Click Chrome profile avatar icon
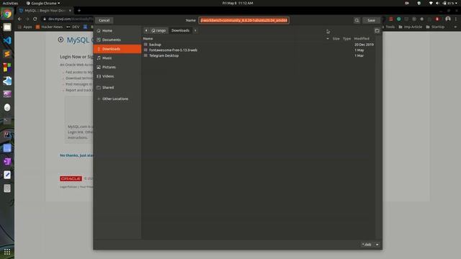461x259 pixels. [x=448, y=19]
